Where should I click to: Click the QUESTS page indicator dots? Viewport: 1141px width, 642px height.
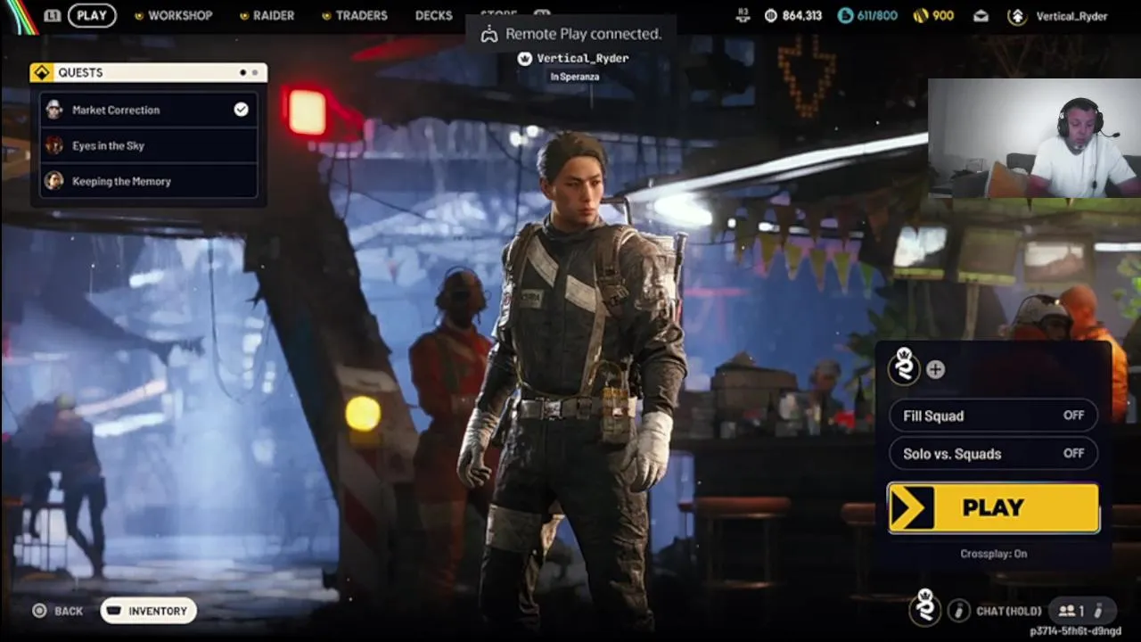249,72
